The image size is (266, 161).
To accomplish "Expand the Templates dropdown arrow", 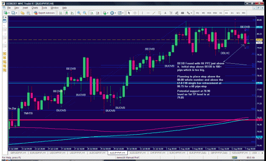I will pyautogui.click(x=123, y=13).
